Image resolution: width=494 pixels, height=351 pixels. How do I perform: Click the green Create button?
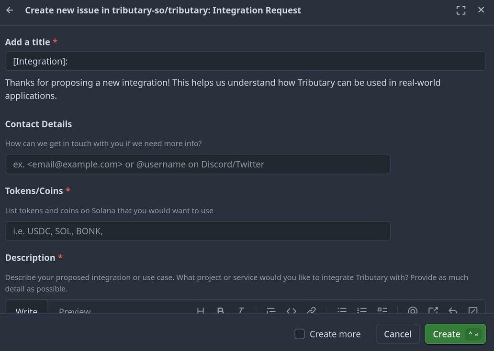point(446,334)
